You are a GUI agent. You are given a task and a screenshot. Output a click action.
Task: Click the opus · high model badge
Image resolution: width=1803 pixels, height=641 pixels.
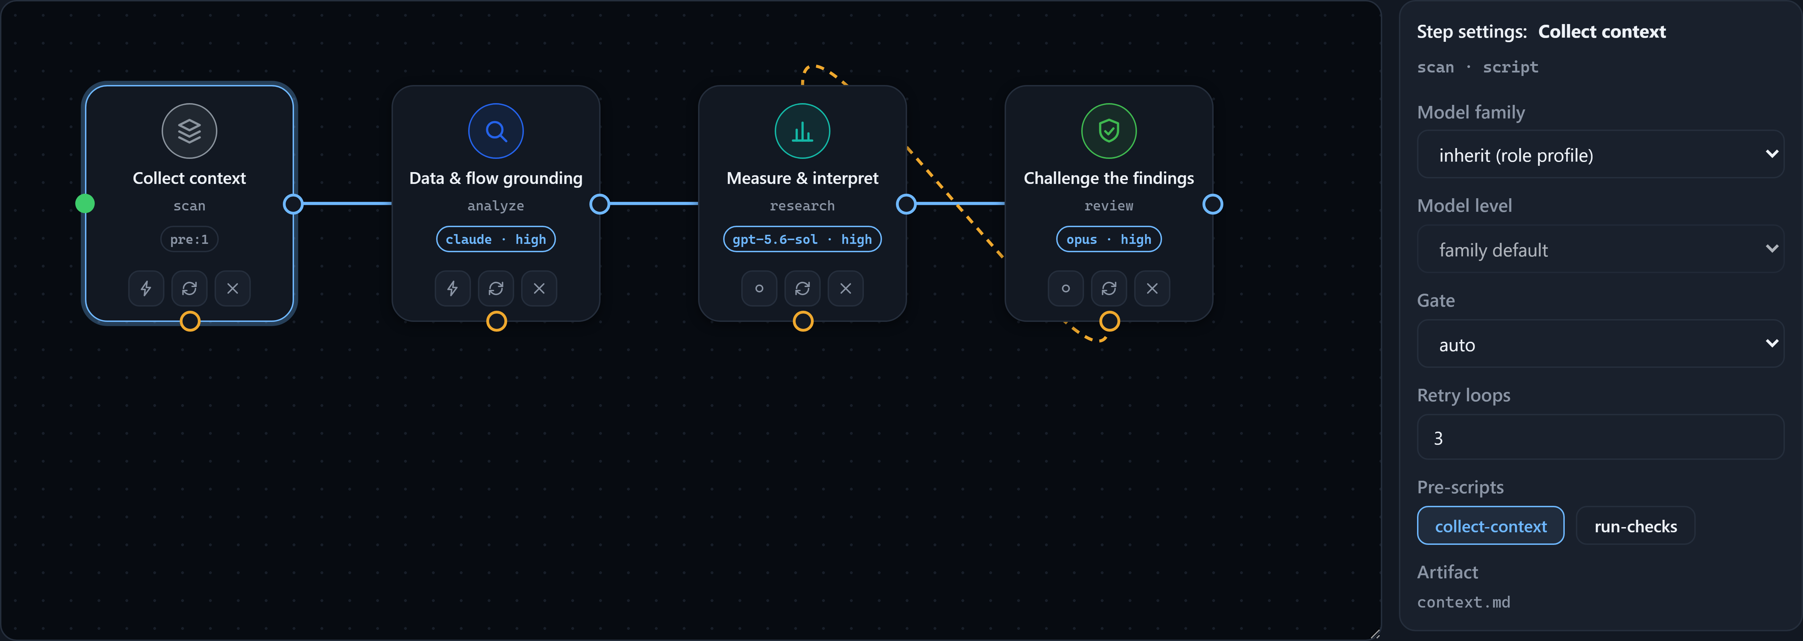[1109, 239]
